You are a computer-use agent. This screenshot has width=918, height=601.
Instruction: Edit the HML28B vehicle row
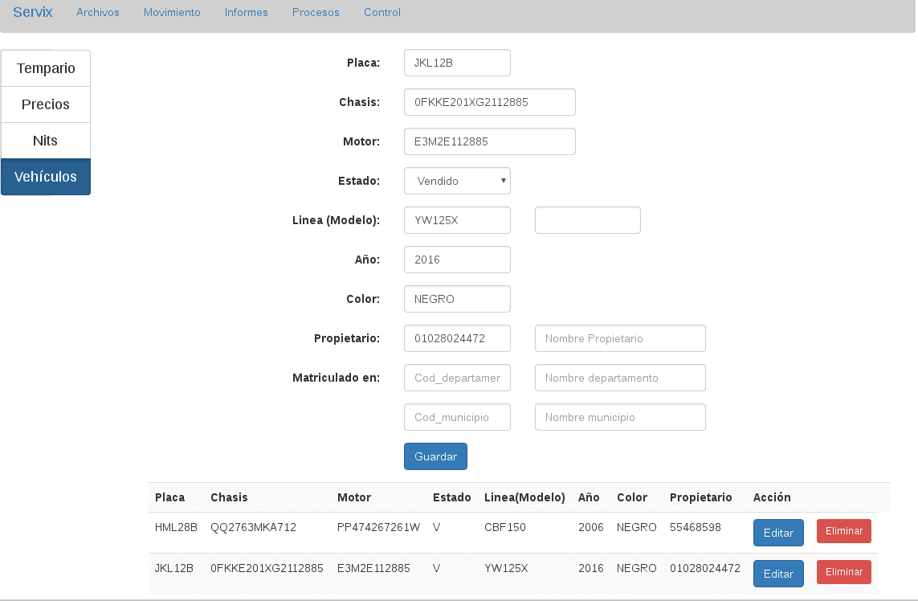coord(778,532)
